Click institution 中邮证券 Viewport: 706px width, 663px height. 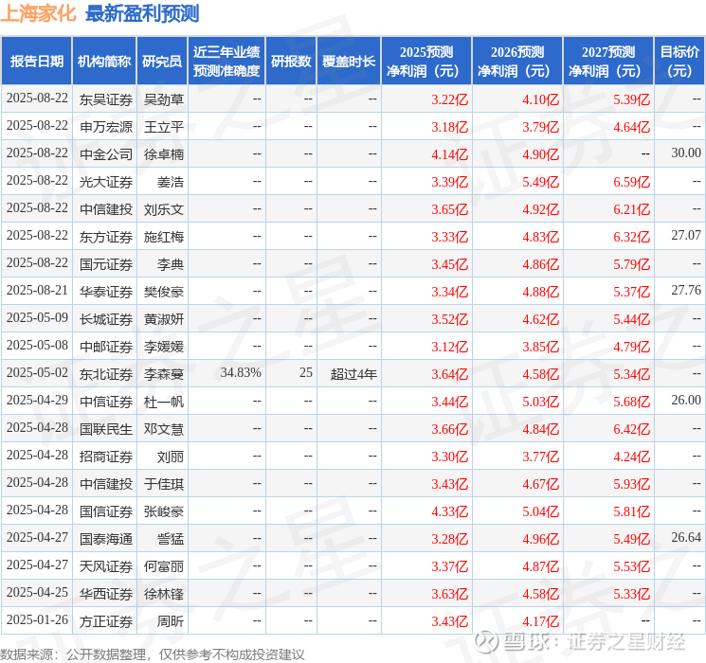tap(106, 347)
